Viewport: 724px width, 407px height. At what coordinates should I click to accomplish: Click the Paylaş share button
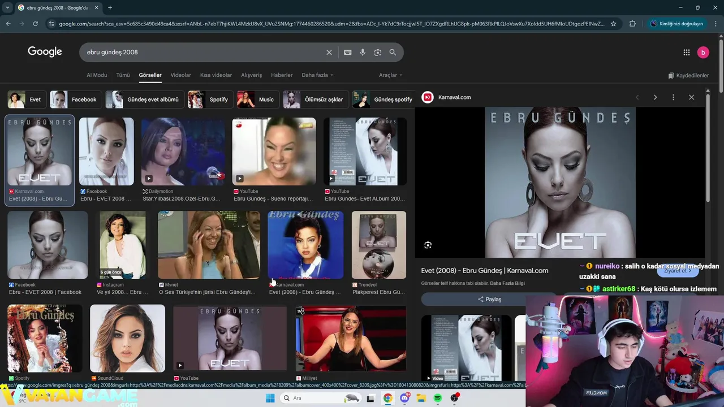489,299
